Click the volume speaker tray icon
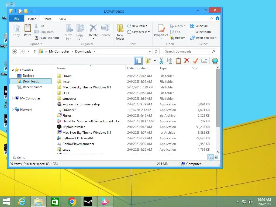276x207 pixels. pos(251,202)
